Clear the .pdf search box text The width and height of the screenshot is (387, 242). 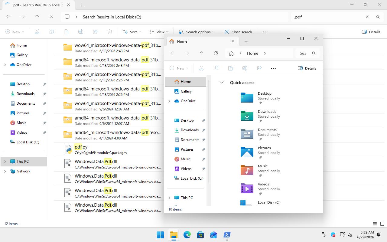pos(367,17)
